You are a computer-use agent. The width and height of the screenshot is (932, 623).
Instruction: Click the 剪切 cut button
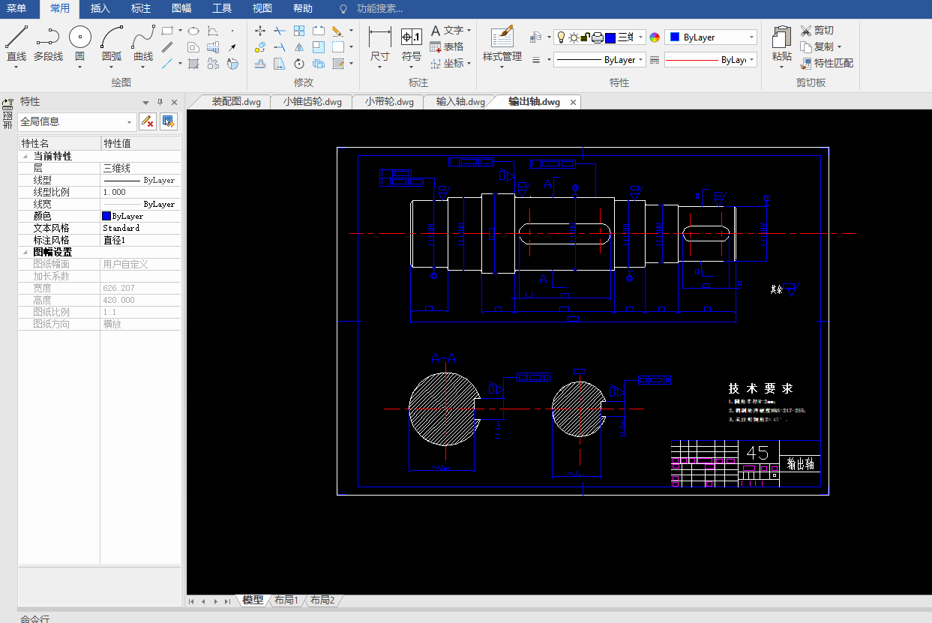coord(817,30)
